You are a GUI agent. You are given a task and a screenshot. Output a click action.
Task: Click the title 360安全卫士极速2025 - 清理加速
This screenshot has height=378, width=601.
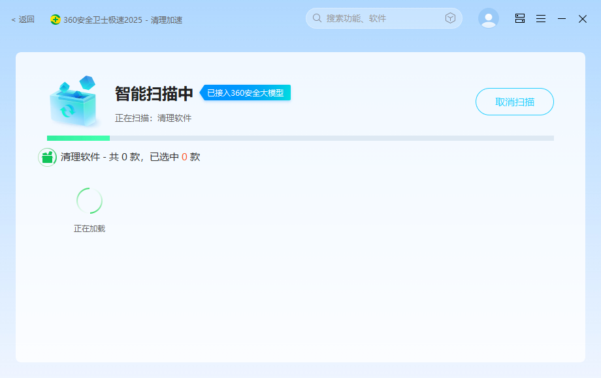point(123,20)
